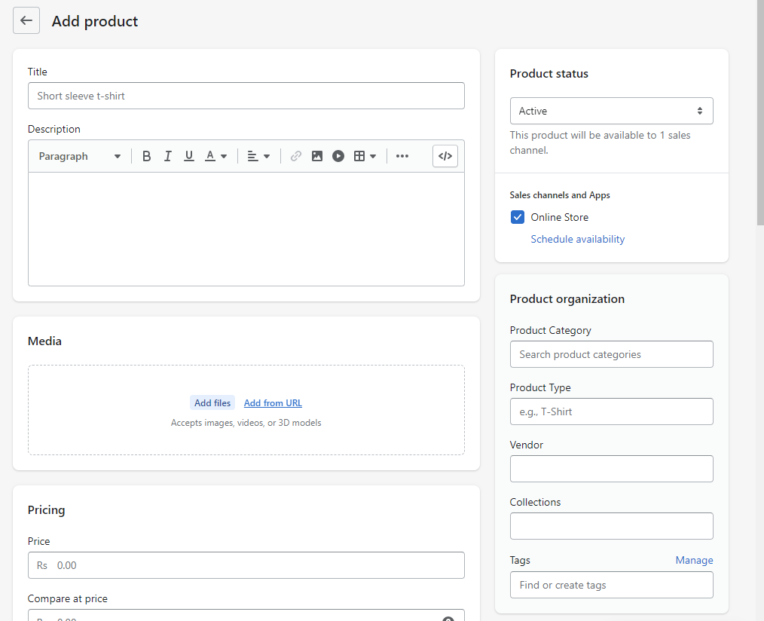Click the Add files button
This screenshot has height=621, width=764.
pyautogui.click(x=212, y=403)
